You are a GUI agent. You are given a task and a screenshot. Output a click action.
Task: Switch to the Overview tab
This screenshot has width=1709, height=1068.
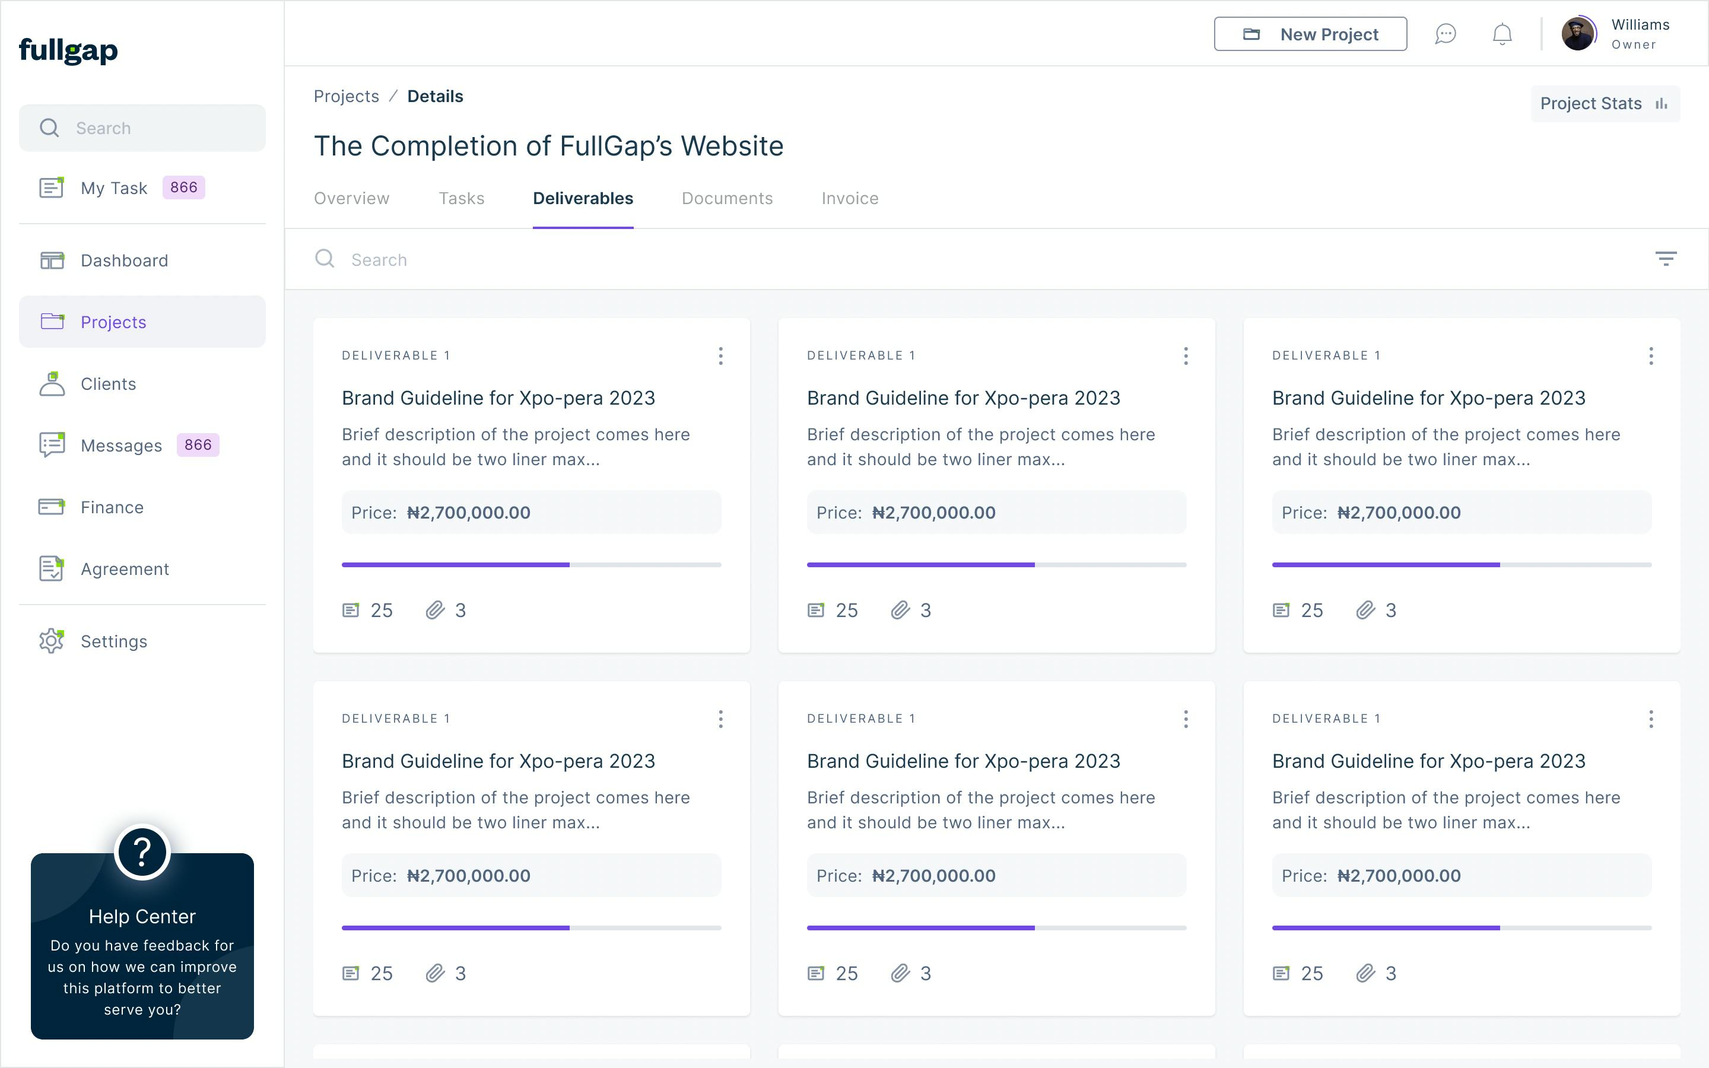click(352, 199)
